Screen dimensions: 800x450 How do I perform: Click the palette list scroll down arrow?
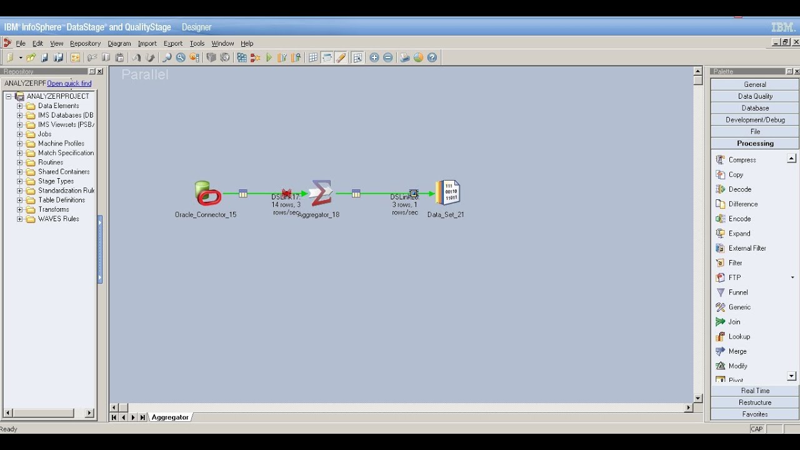click(x=791, y=376)
